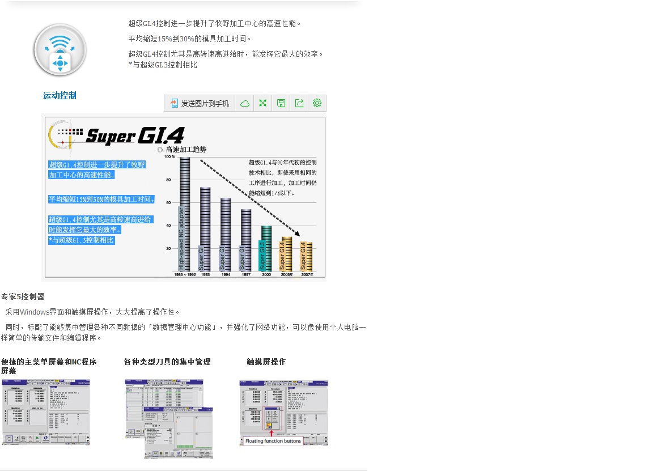Screen dimensions: 653x471
Task: Click the motion control round wifi icon
Action: pyautogui.click(x=61, y=50)
